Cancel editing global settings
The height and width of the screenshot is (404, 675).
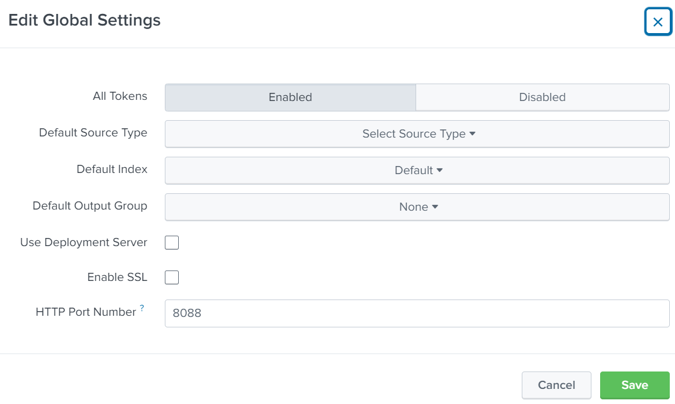point(556,385)
